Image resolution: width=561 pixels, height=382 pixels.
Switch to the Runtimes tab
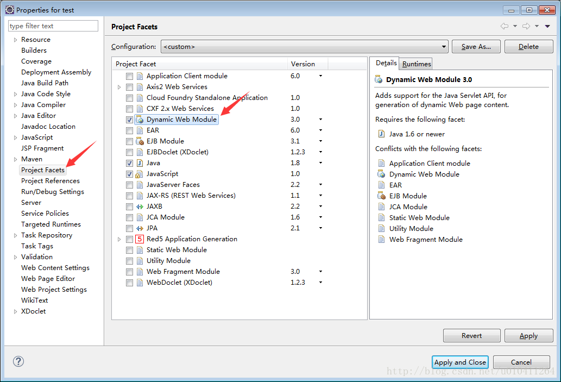pyautogui.click(x=416, y=64)
